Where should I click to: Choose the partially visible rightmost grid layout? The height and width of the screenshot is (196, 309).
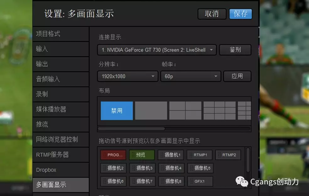(244, 111)
